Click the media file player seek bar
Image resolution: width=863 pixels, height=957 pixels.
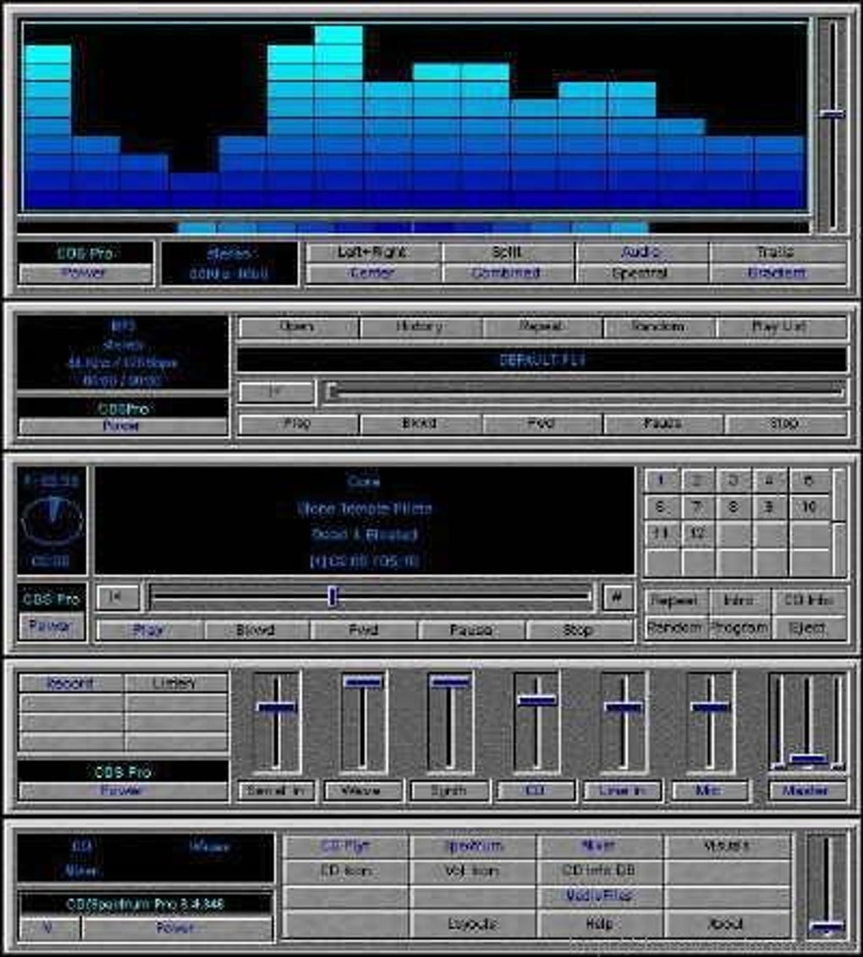click(x=585, y=392)
